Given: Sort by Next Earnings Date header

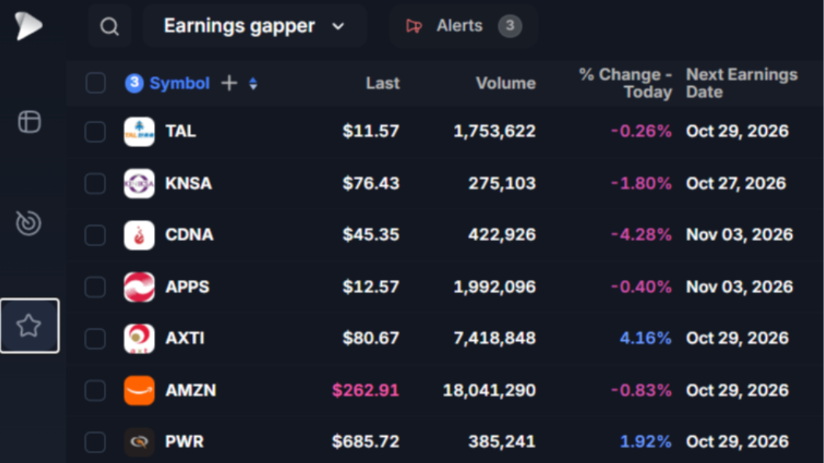Looking at the screenshot, I should click(742, 83).
